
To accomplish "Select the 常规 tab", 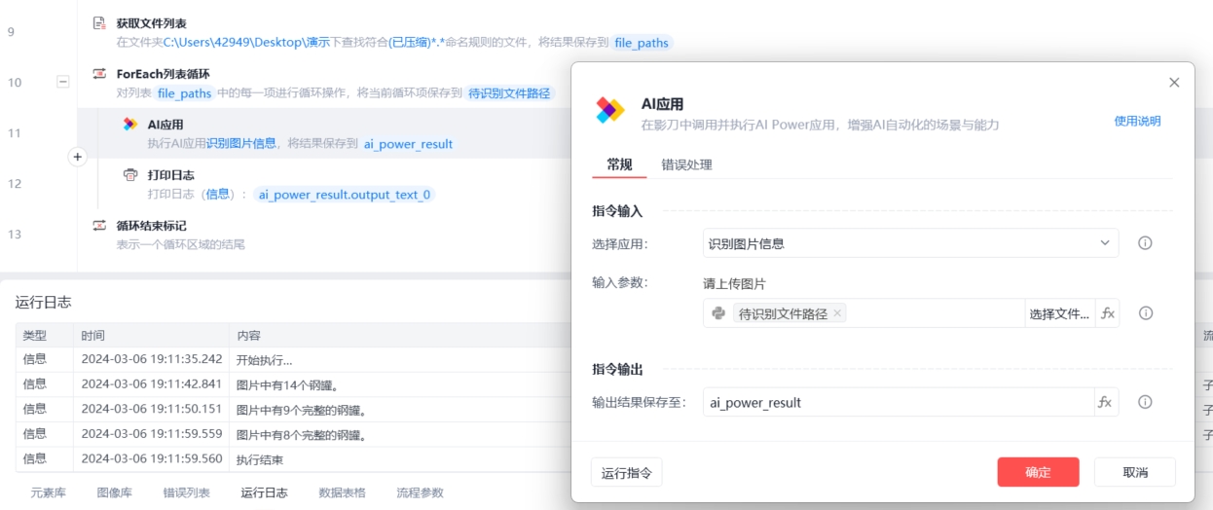I will [619, 164].
